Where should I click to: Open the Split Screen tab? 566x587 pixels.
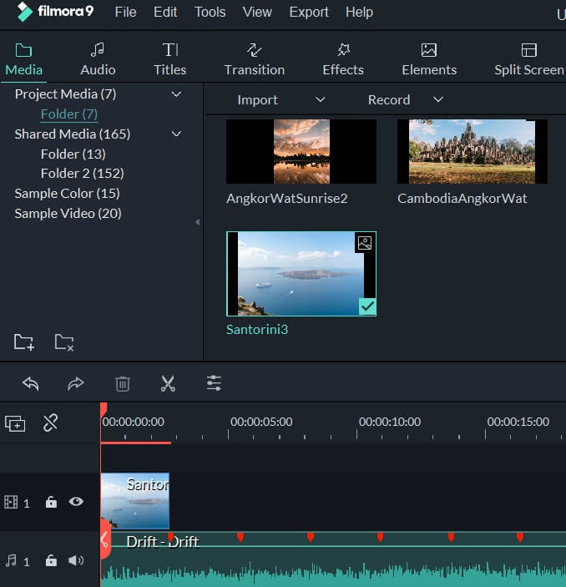coord(529,60)
